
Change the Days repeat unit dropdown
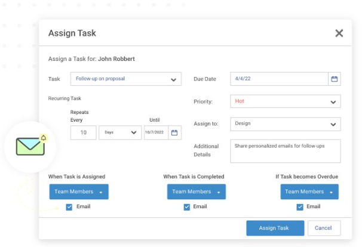pos(120,132)
